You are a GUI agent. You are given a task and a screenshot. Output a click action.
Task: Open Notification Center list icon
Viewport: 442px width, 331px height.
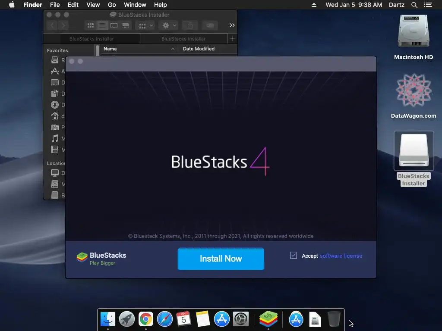click(428, 5)
